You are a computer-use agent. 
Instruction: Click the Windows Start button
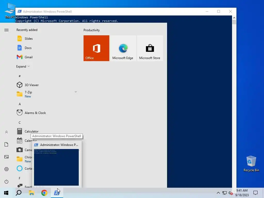coord(6,193)
